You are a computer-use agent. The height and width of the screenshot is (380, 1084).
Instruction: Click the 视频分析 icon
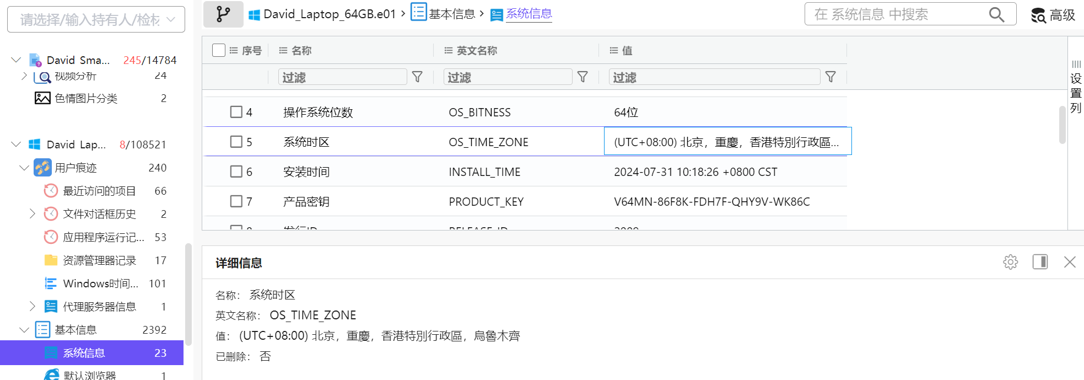(x=42, y=77)
